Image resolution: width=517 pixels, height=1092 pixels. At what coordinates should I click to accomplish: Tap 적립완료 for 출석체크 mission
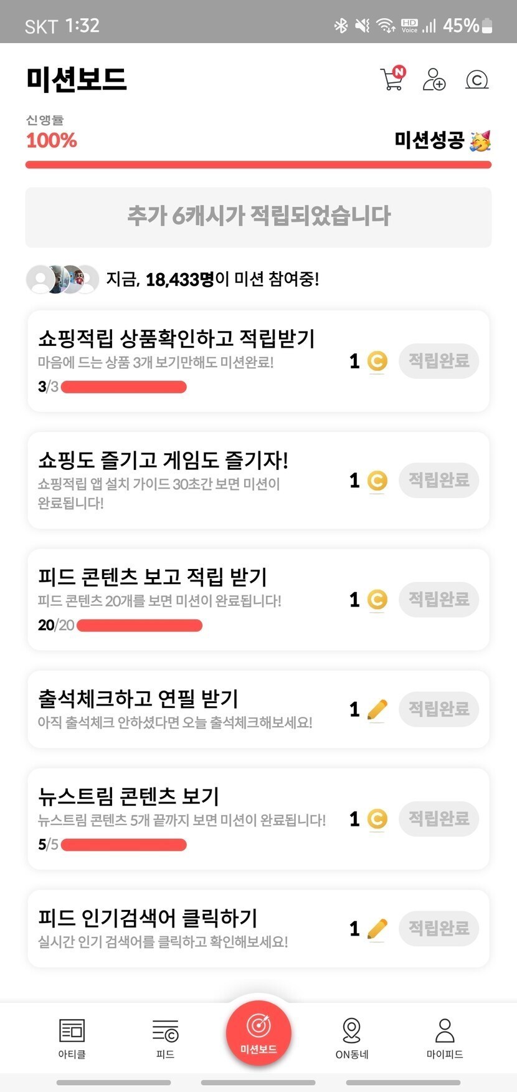coord(439,709)
